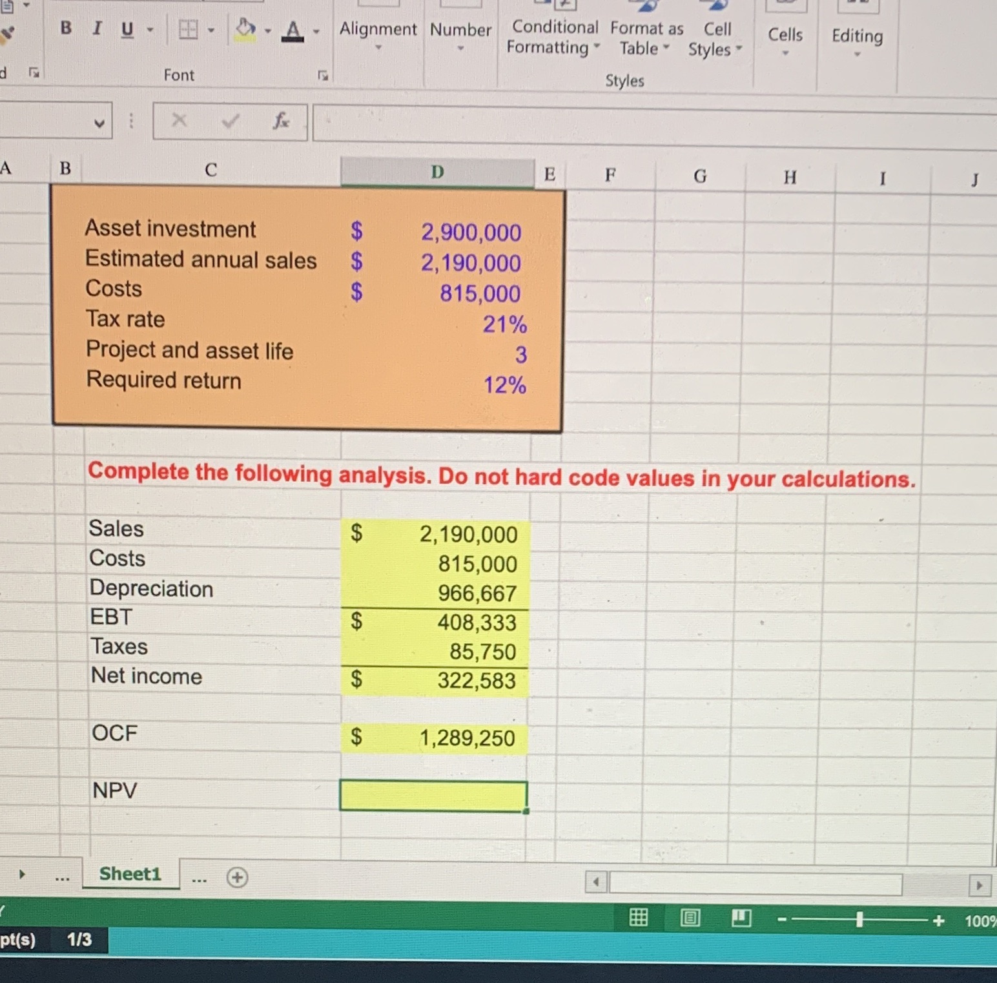Select Net income value 322,583

coord(435,680)
